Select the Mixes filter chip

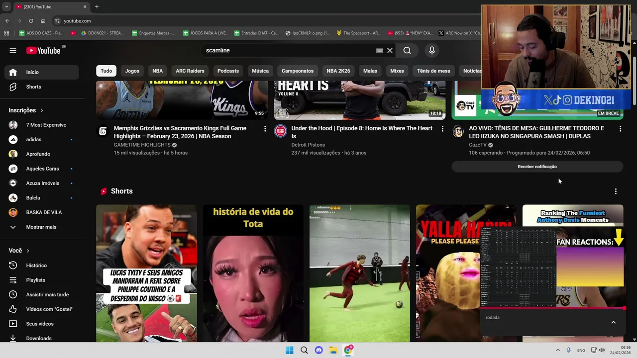tap(397, 71)
